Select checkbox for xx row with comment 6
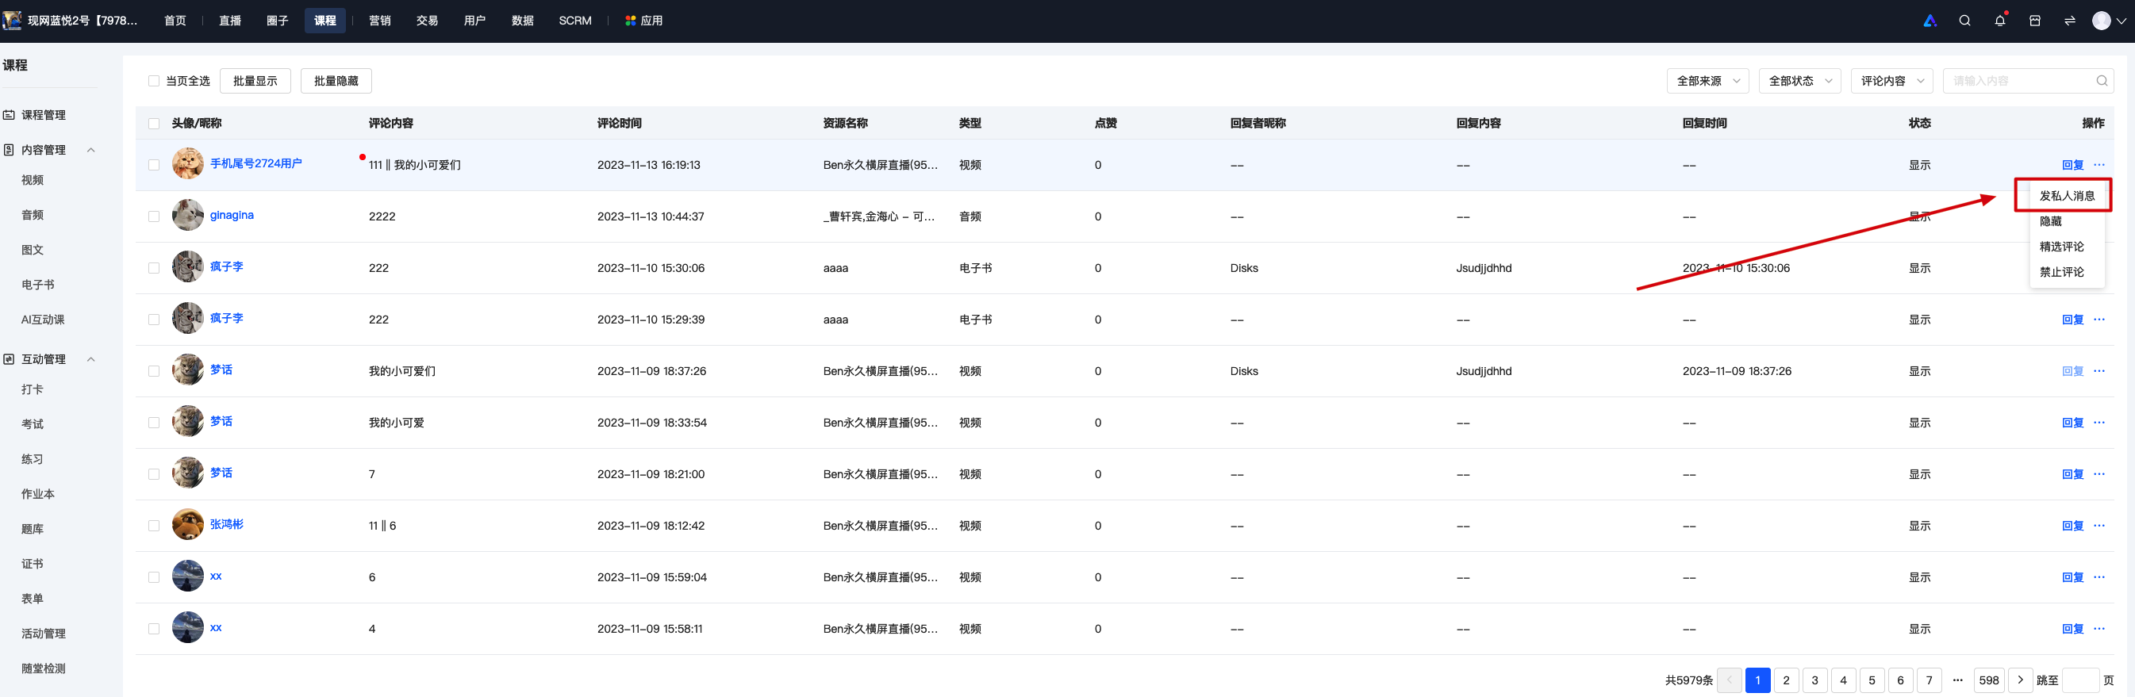This screenshot has width=2135, height=697. point(153,576)
